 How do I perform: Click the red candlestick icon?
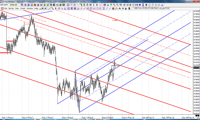click(x=97, y=5)
